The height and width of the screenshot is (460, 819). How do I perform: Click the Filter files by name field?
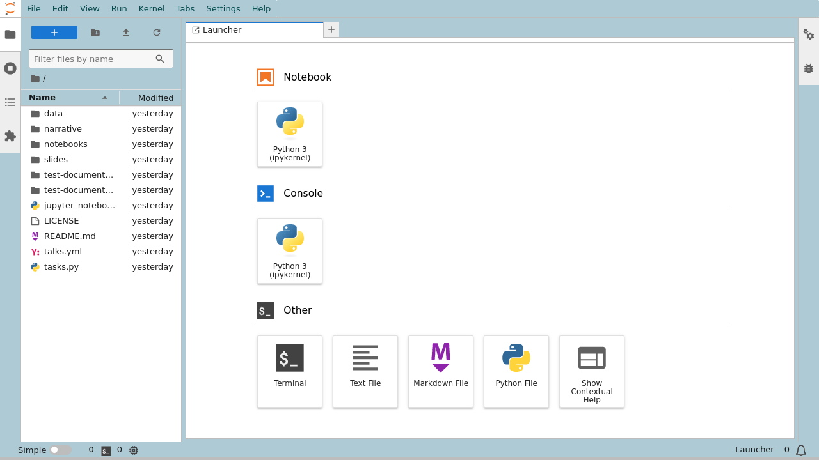pyautogui.click(x=101, y=59)
